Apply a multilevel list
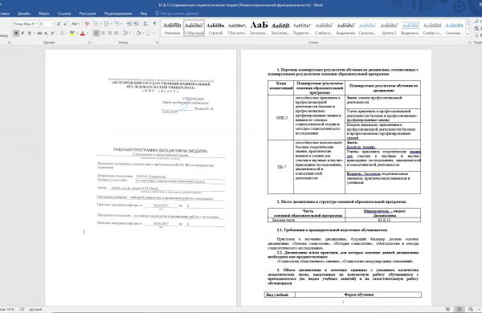This screenshot has height=313, width=482. coord(116,23)
